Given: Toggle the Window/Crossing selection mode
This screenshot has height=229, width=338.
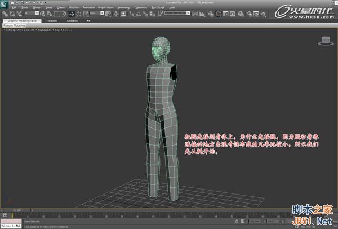Looking at the screenshot, I should pos(64,14).
